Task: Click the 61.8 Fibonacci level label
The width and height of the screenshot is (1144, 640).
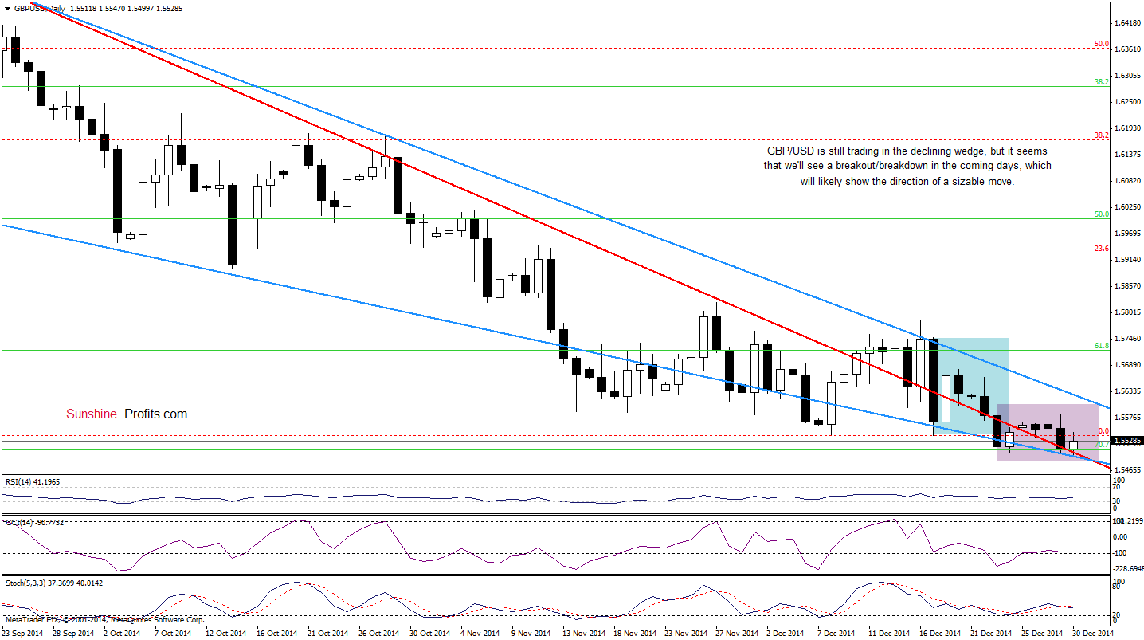Action: pyautogui.click(x=1102, y=346)
